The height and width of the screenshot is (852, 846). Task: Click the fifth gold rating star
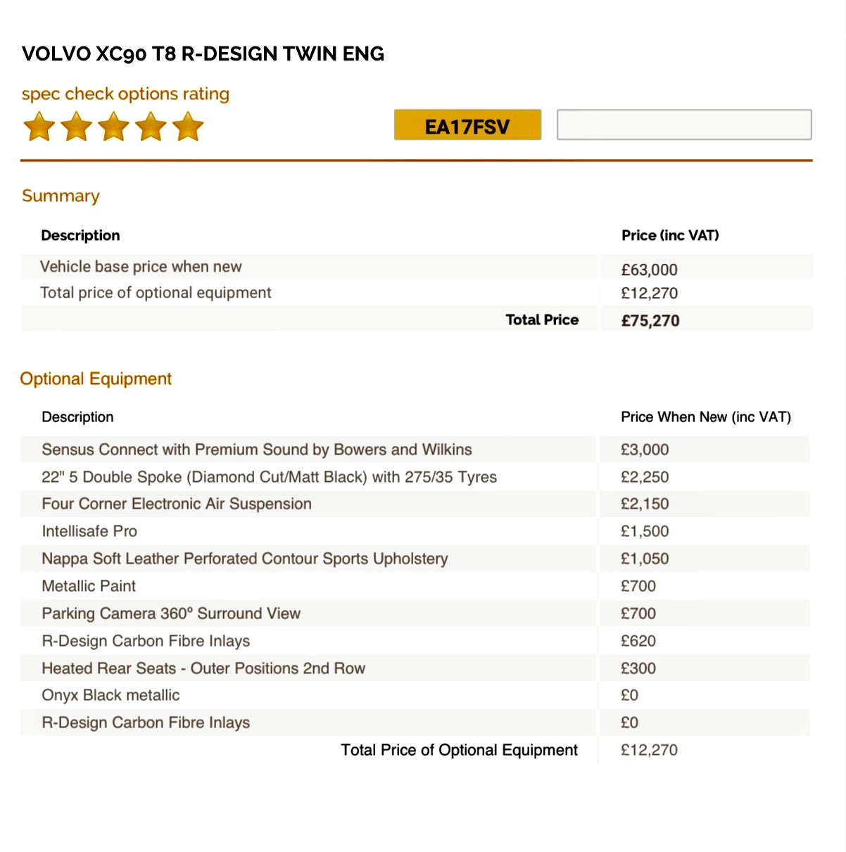(188, 127)
